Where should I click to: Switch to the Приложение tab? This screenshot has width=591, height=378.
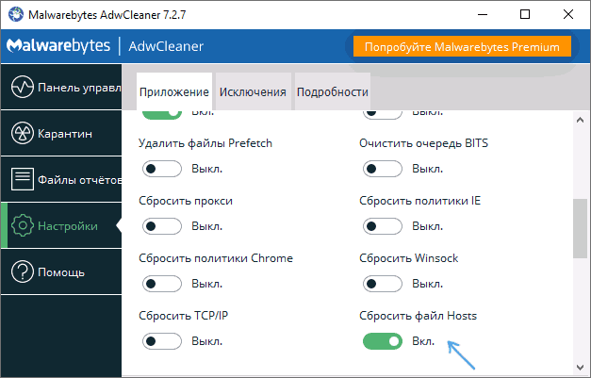174,91
